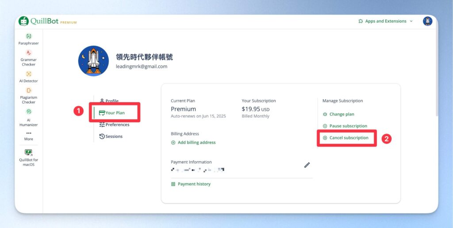Click the QuillBot logo
The width and height of the screenshot is (453, 228).
pyautogui.click(x=39, y=21)
